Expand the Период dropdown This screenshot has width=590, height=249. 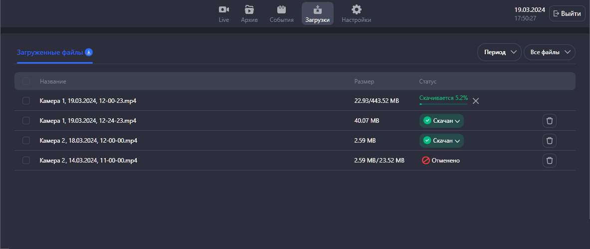499,52
